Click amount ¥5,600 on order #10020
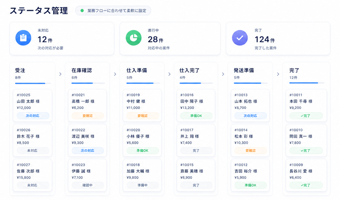 click(x=132, y=143)
